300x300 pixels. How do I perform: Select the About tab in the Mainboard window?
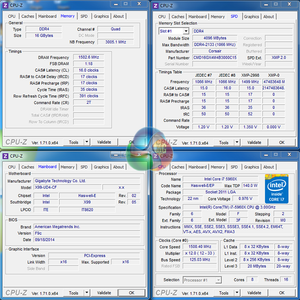coord(119,167)
